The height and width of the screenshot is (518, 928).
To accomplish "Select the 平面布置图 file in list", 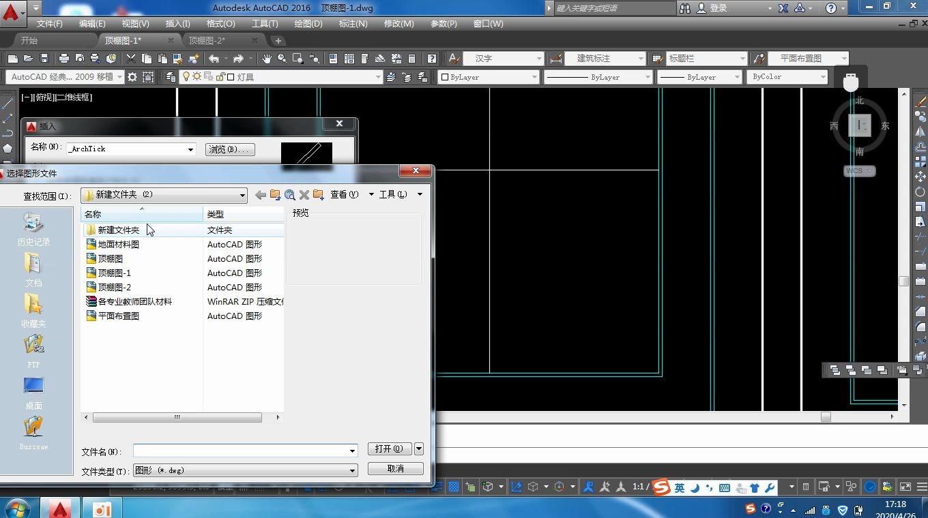I will [x=119, y=316].
